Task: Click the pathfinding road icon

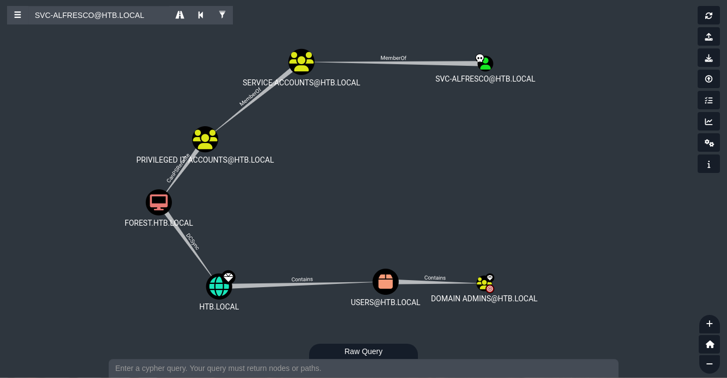Action: (x=180, y=15)
